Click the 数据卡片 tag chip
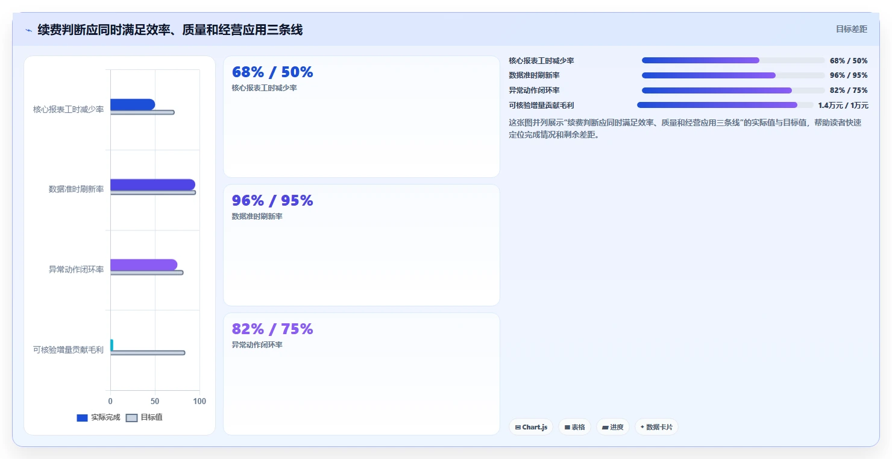This screenshot has height=459, width=892. tap(656, 427)
